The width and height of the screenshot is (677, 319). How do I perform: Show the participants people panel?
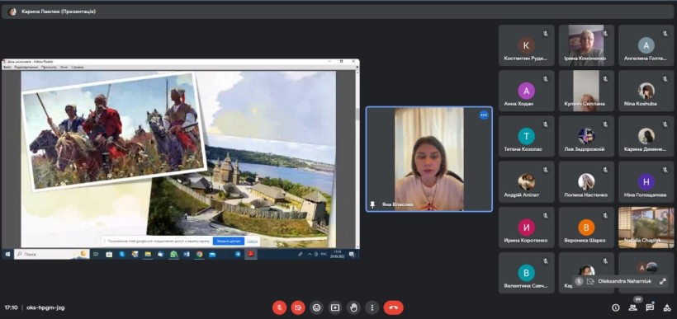tap(633, 307)
